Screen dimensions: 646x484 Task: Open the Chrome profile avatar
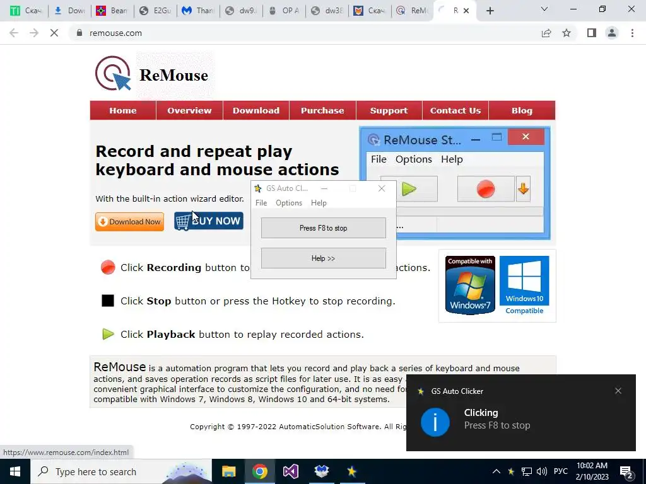[x=612, y=33]
